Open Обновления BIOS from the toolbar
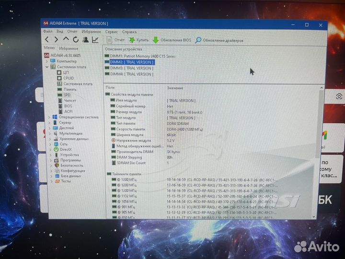This screenshot has height=259, width=345. coord(172,40)
